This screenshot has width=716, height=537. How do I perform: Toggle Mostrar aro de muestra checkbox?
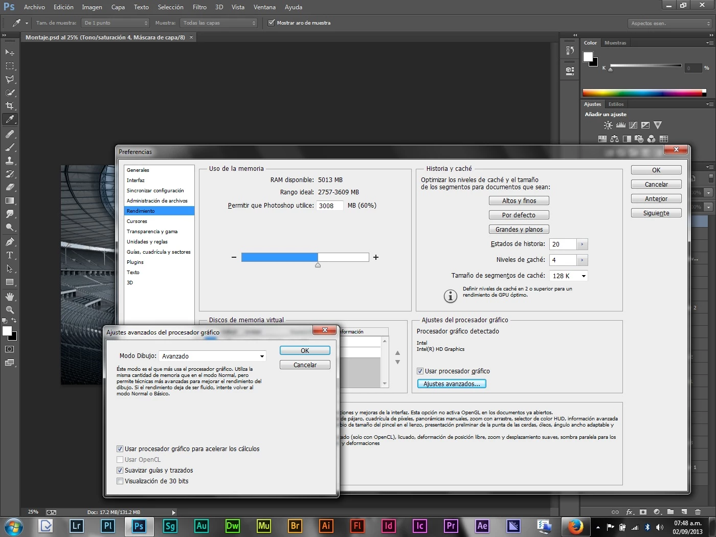coord(272,23)
